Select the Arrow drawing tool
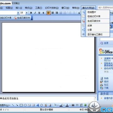Screen dimensions: 113x113 point(17,105)
